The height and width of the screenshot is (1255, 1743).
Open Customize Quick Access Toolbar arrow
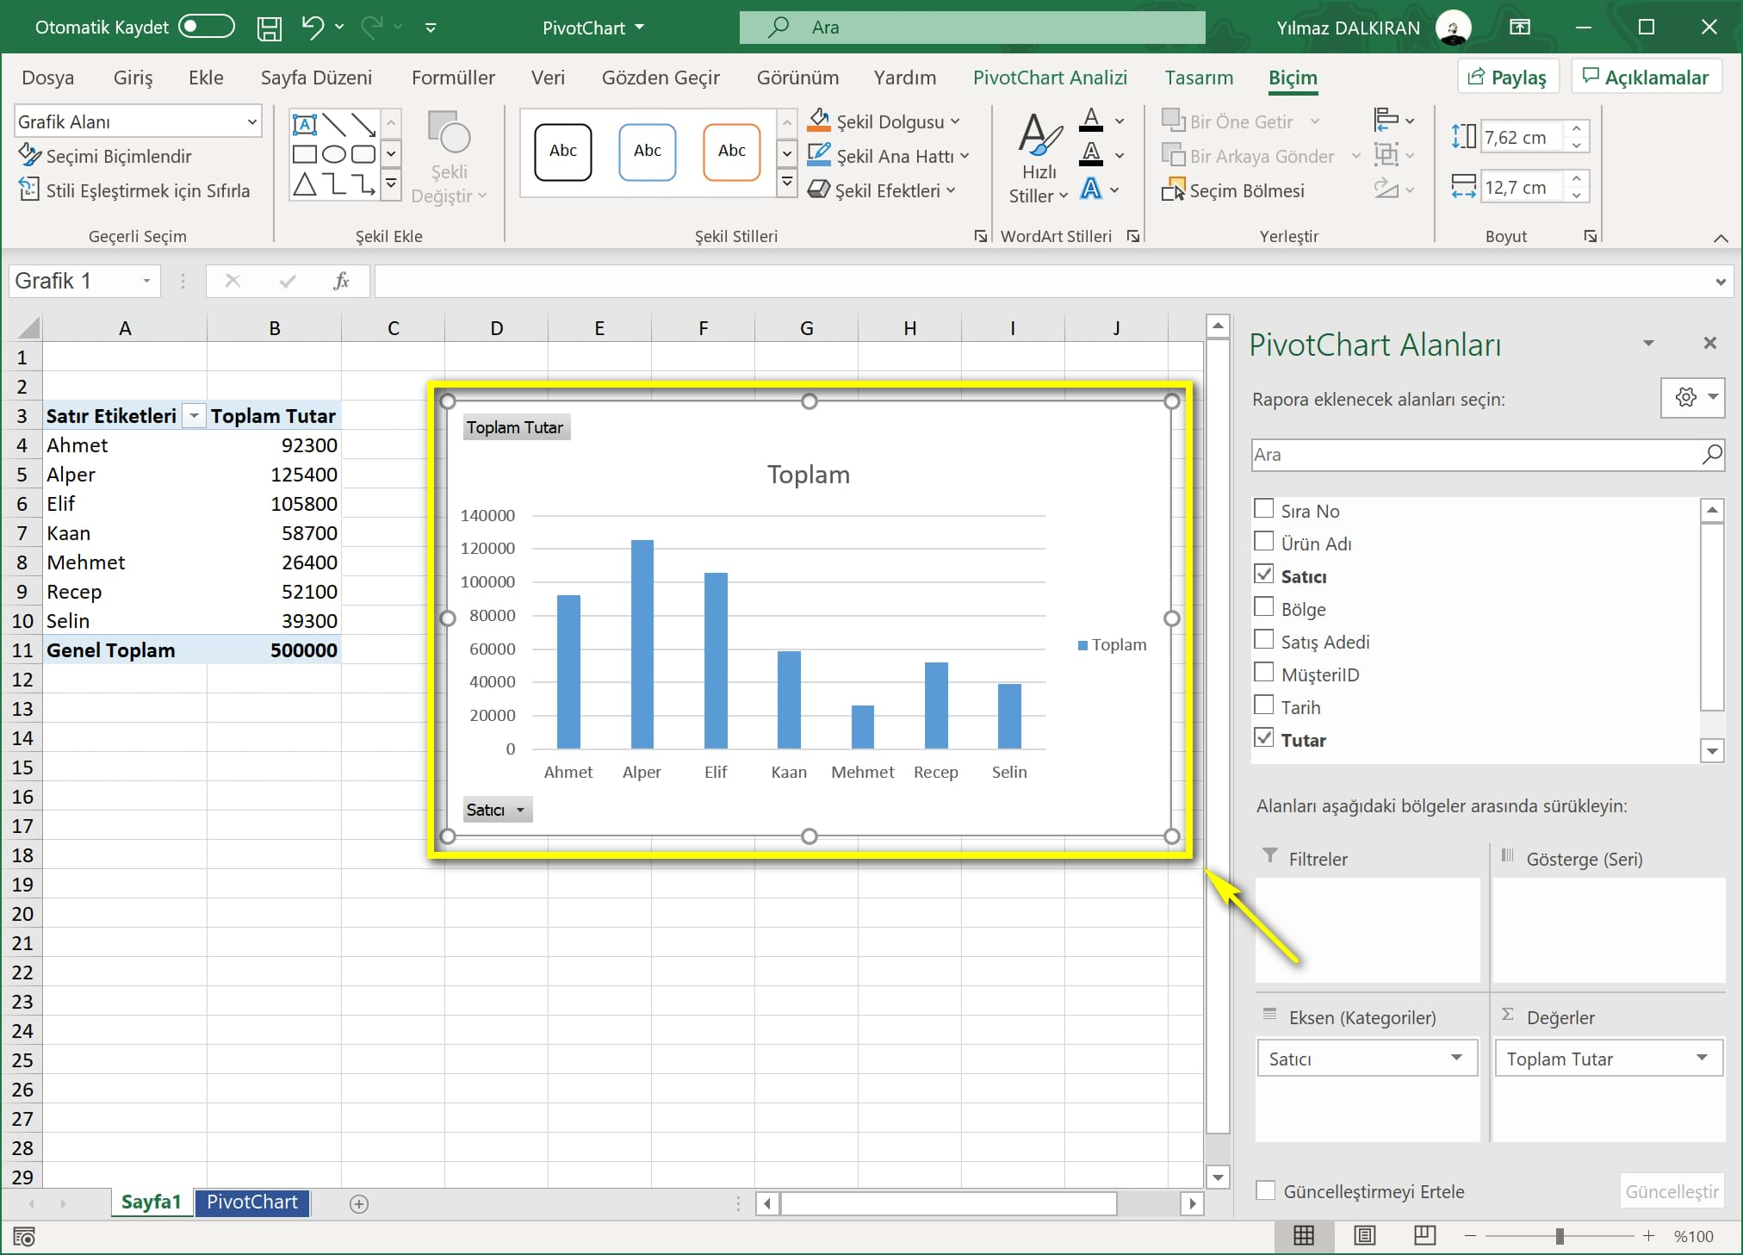click(431, 28)
